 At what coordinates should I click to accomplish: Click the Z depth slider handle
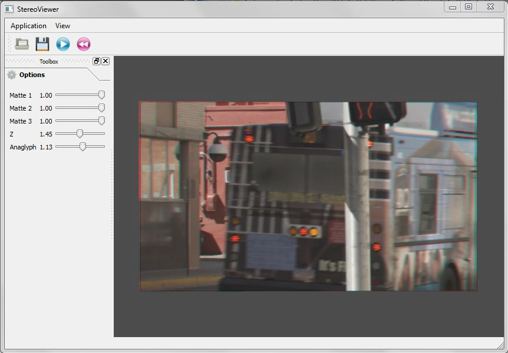(x=80, y=134)
